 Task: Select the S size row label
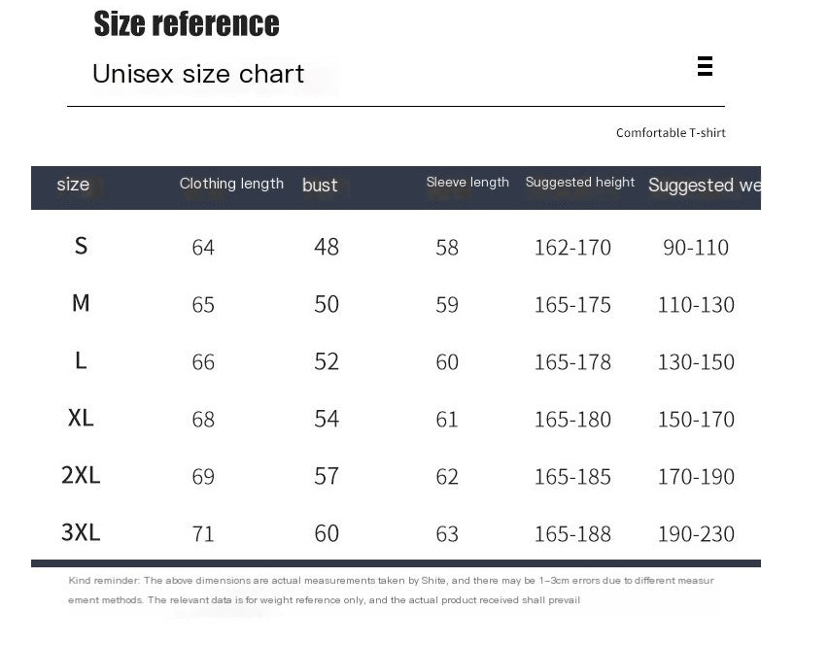point(81,246)
